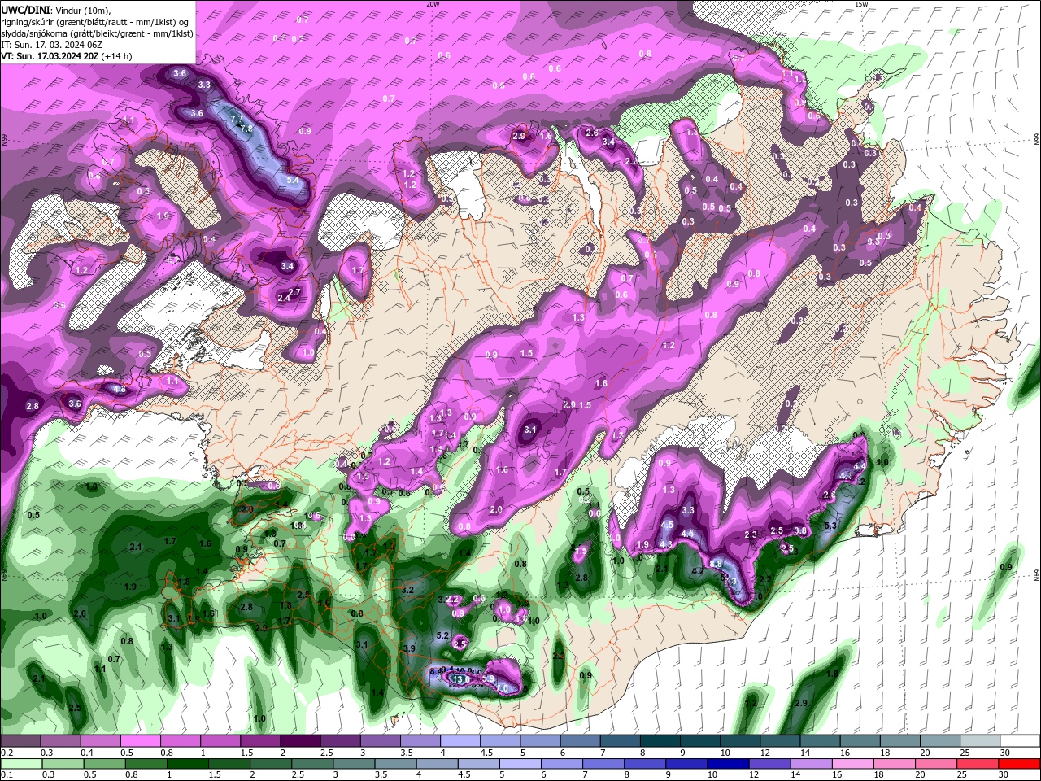Click the dark teal 8–9 swatch in top legend

(660, 741)
